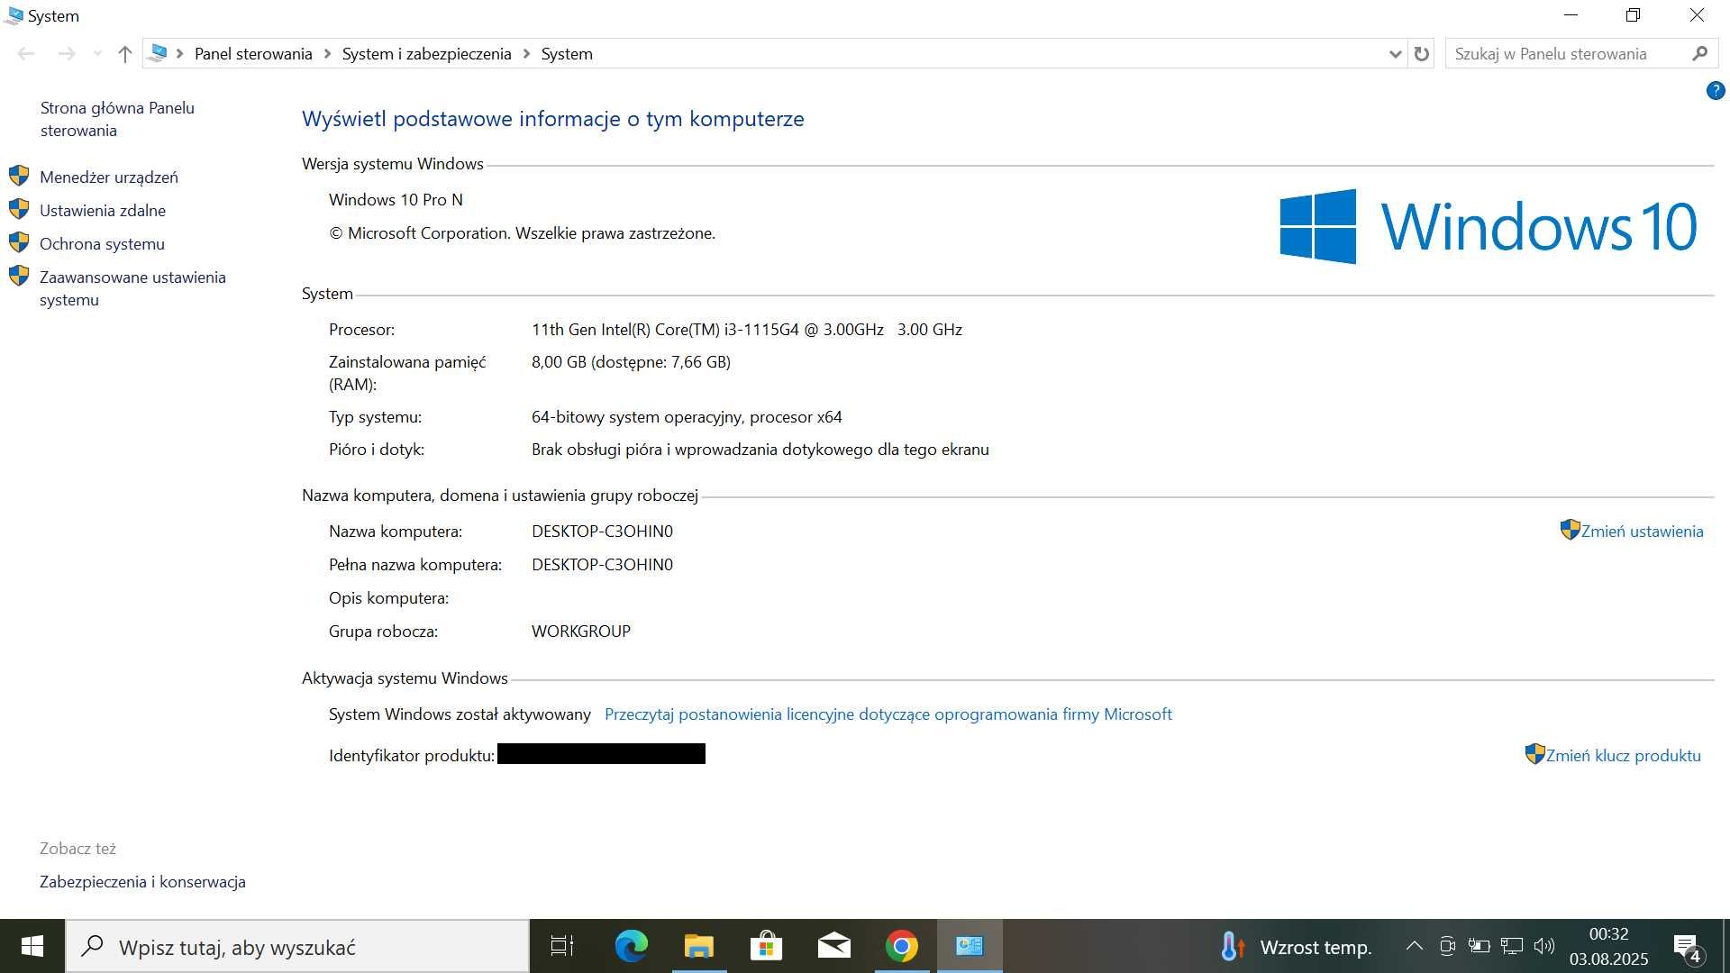Go to Strona główna Panelu sterowania
This screenshot has height=973, width=1730.
(x=117, y=119)
